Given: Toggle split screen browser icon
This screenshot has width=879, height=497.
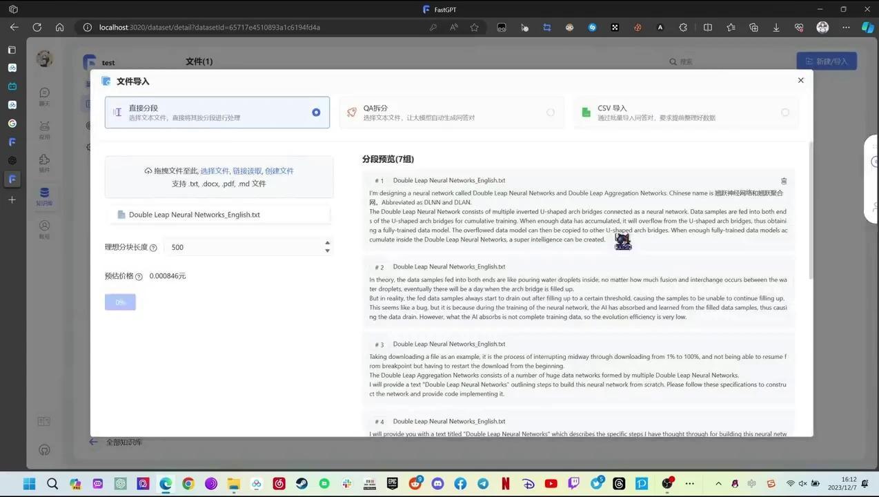Looking at the screenshot, I should click(x=707, y=27).
